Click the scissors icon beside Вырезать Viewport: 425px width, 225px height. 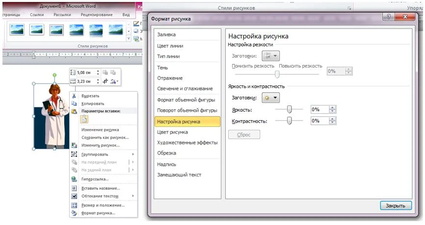pyautogui.click(x=75, y=96)
